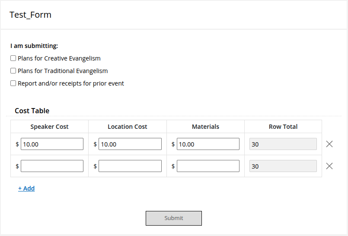This screenshot has width=348, height=236.
Task: Click first row Materials input
Action: pyautogui.click(x=208, y=144)
